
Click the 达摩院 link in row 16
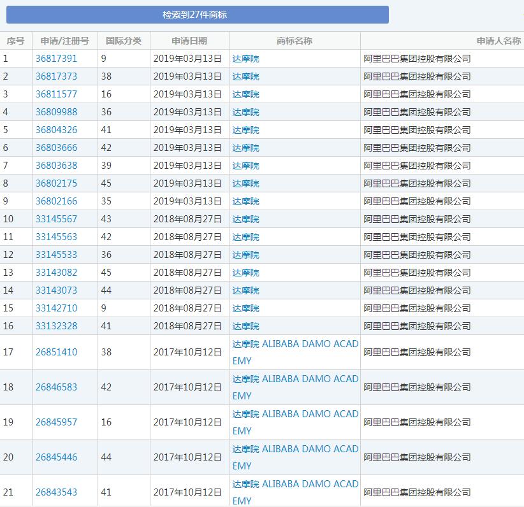(x=245, y=325)
